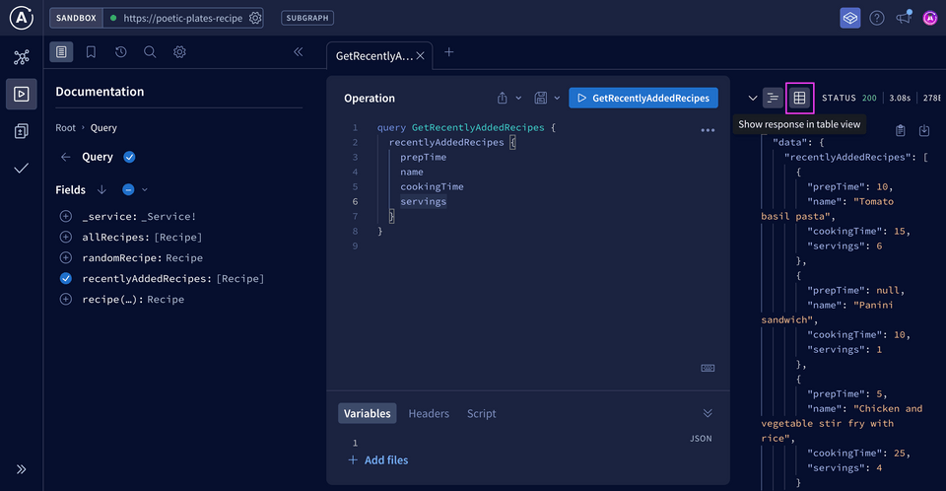Open the operation editor three-dot menu
The width and height of the screenshot is (946, 491).
pyautogui.click(x=708, y=130)
